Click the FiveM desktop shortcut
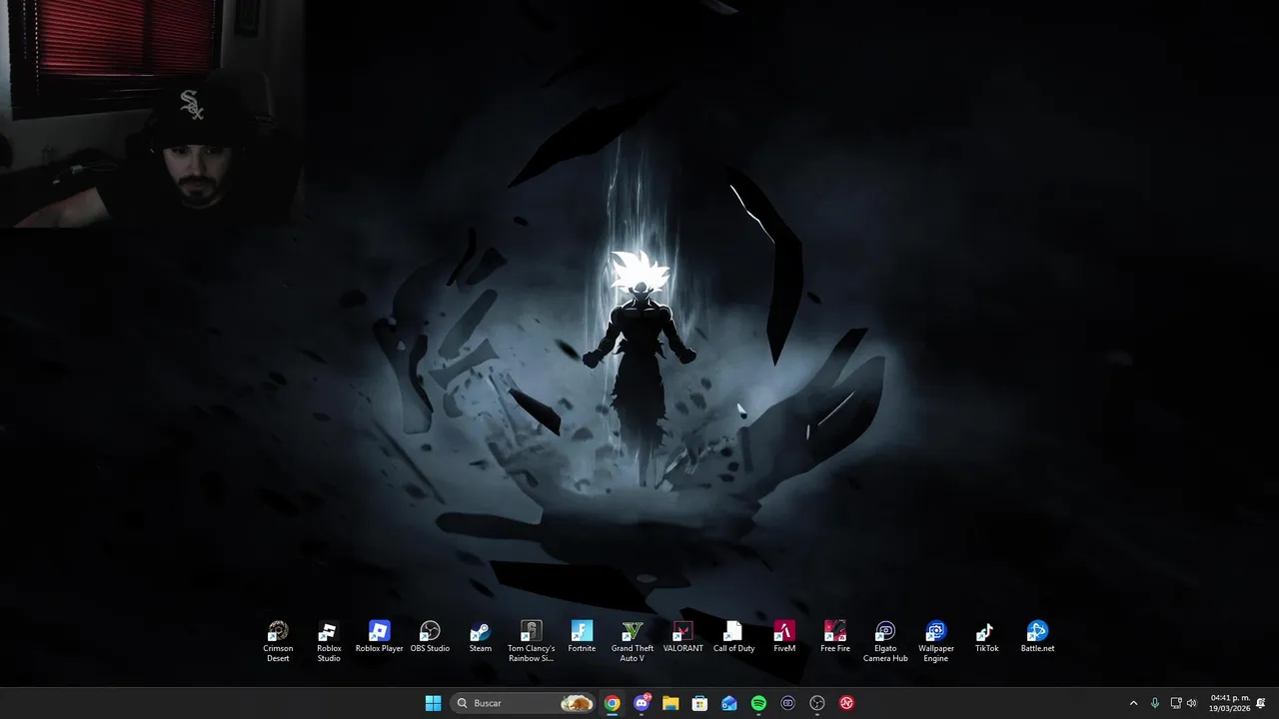 [x=784, y=636]
